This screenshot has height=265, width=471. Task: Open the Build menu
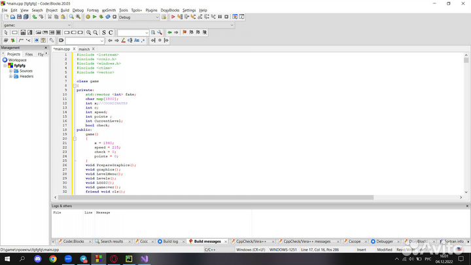(x=65, y=10)
